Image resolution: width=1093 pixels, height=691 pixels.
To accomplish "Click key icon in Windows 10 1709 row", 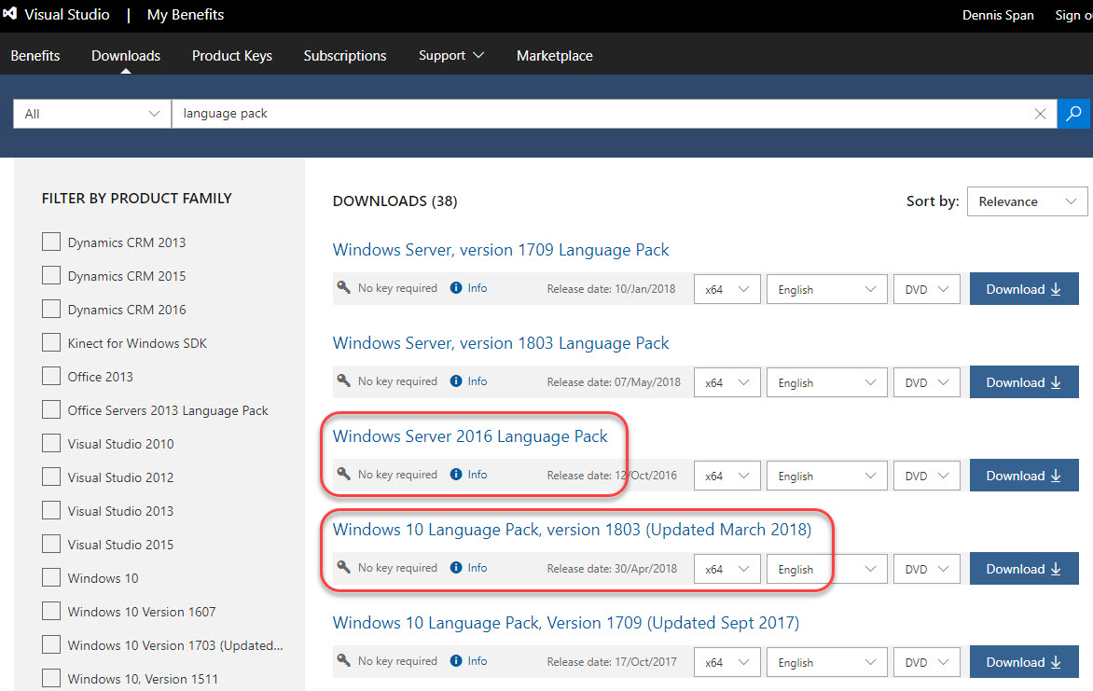I will [343, 660].
